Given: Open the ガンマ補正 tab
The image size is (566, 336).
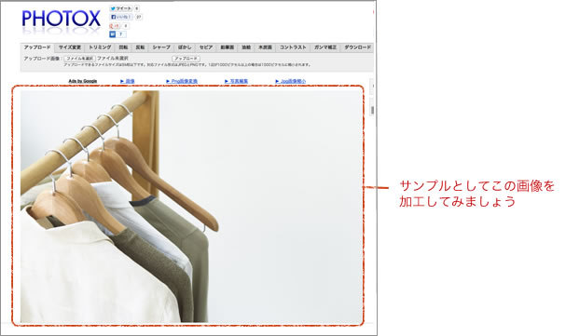Looking at the screenshot, I should (x=325, y=47).
